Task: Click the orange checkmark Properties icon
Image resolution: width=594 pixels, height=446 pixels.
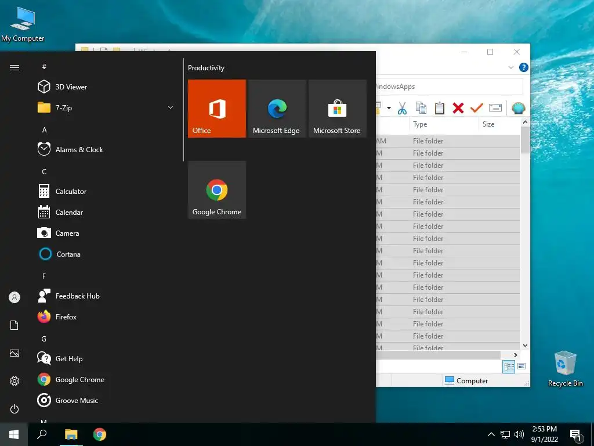Action: coord(477,108)
